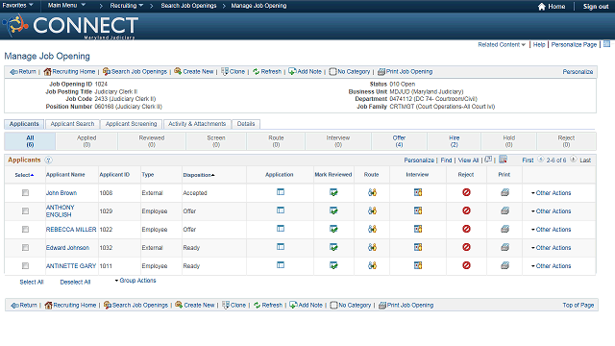Show previous applicant rows arrow
This screenshot has width=615, height=346.
(x=541, y=160)
